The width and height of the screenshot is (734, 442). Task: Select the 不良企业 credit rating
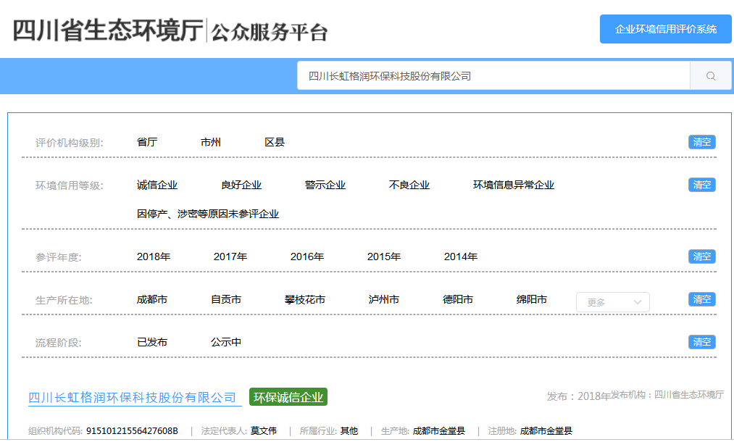pyautogui.click(x=409, y=185)
